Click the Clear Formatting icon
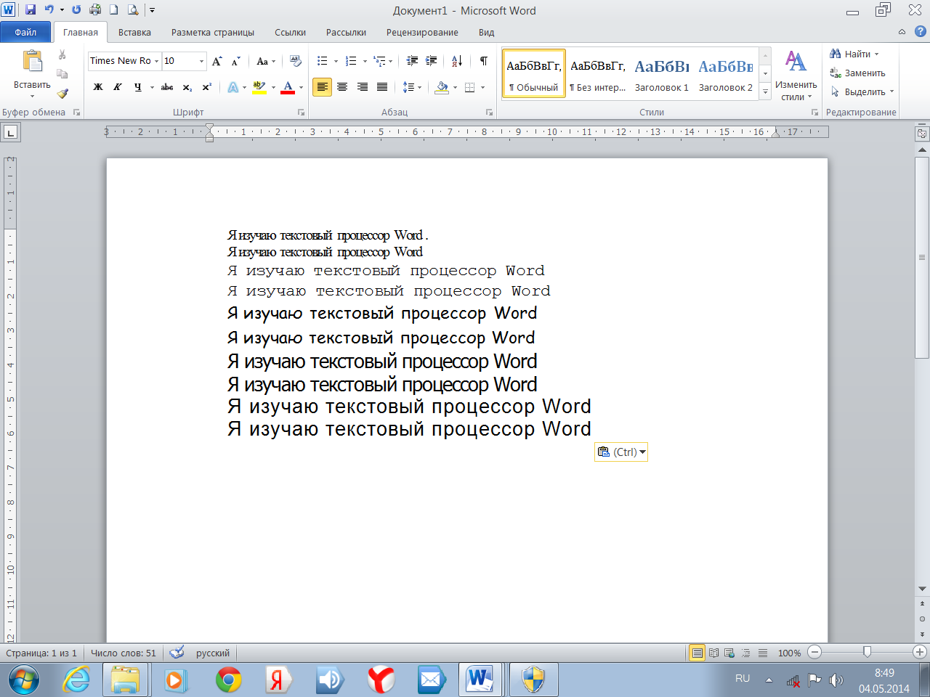Viewport: 930px width, 697px height. click(x=295, y=61)
